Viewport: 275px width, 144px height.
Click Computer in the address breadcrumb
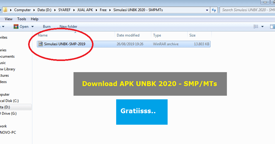pos(22,10)
